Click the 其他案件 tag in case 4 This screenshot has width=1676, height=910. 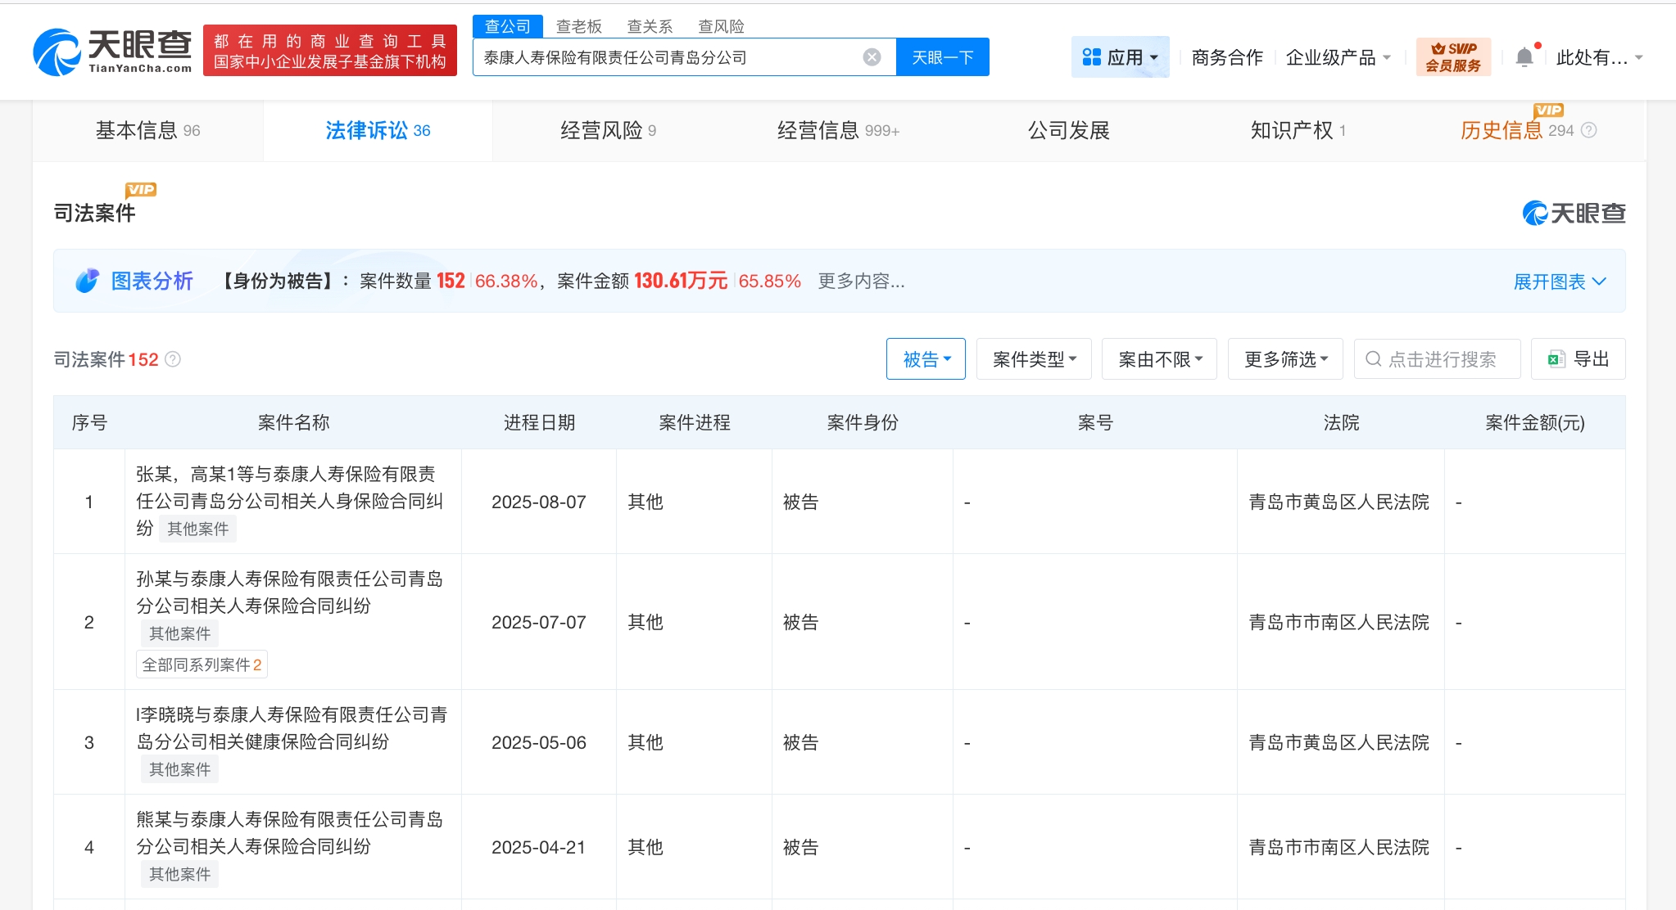[180, 874]
